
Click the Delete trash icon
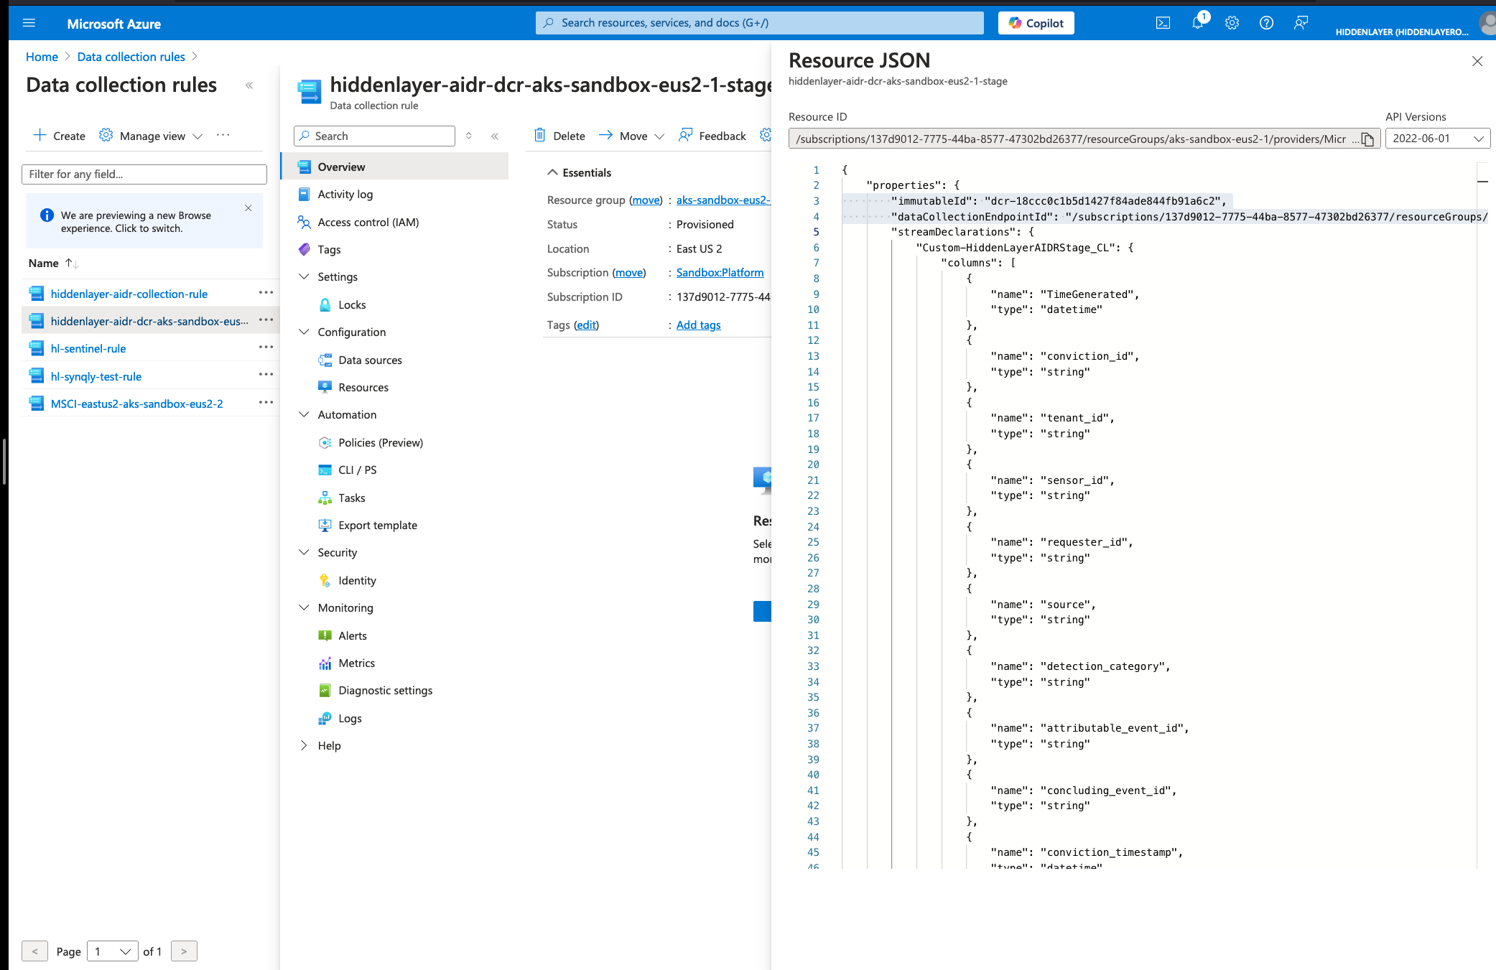tap(540, 136)
